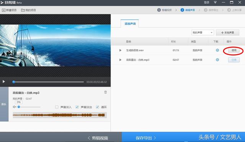Click the 操作 column header
The width and height of the screenshot is (245, 142).
(229, 42)
